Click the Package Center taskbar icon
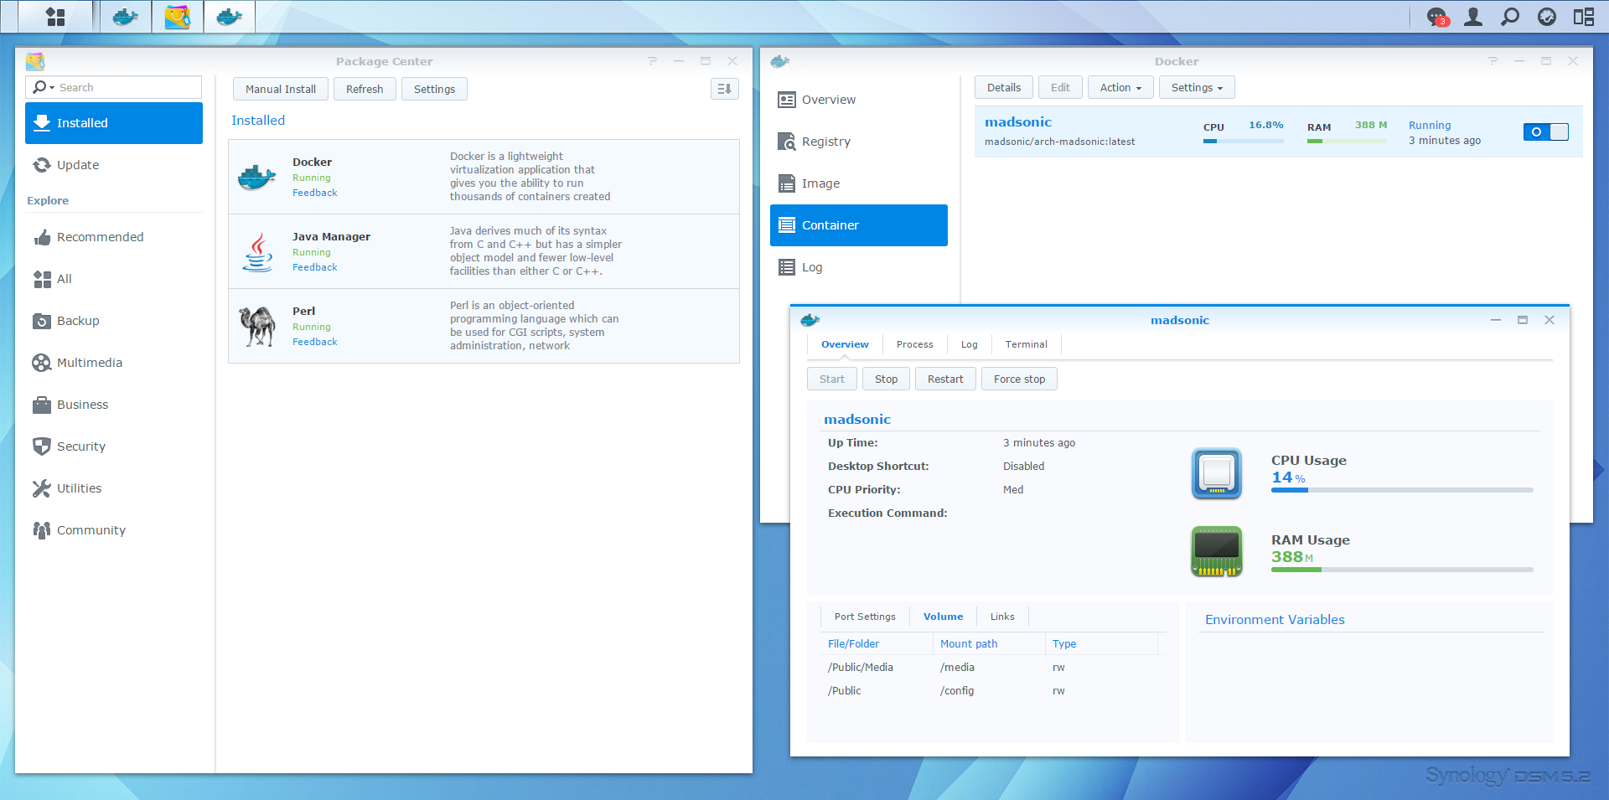Screen dimensions: 1609x800 (x=178, y=17)
